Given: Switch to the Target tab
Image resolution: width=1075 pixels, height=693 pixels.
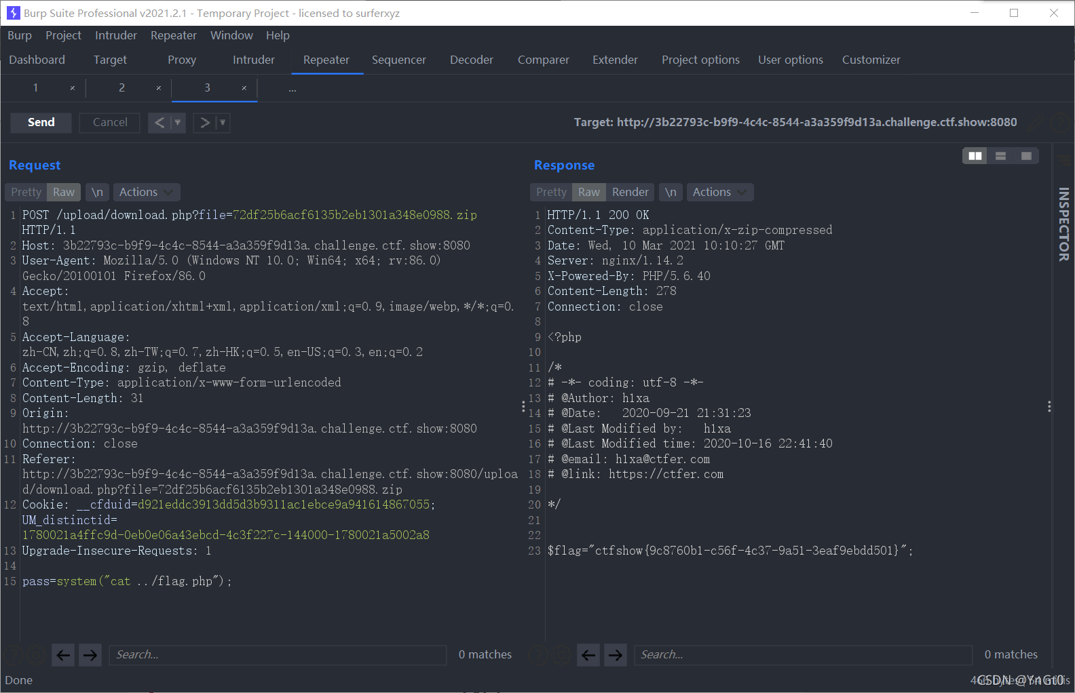Looking at the screenshot, I should tap(110, 60).
